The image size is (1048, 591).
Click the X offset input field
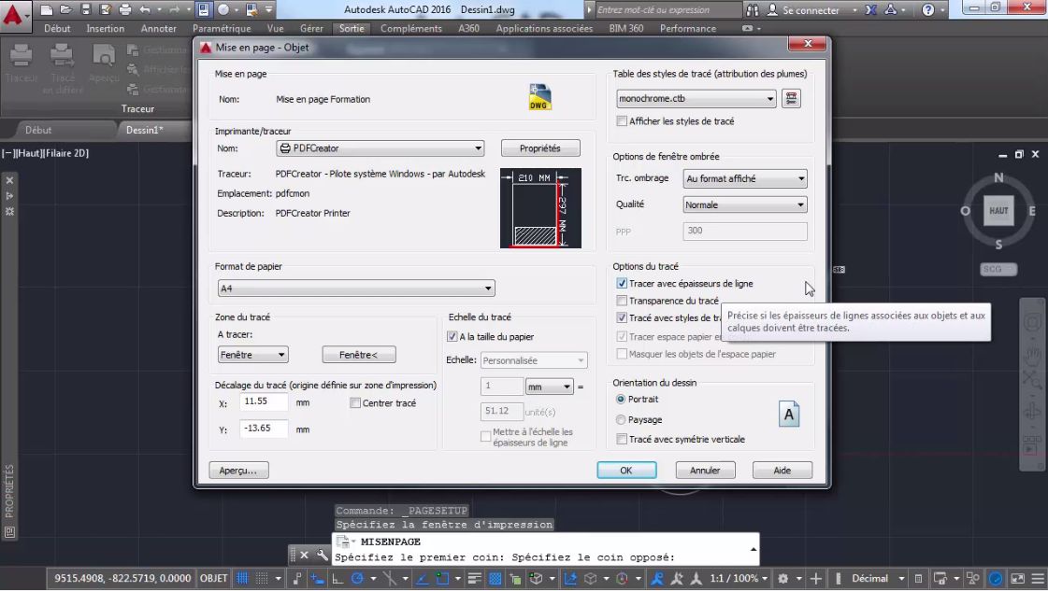[x=262, y=402]
